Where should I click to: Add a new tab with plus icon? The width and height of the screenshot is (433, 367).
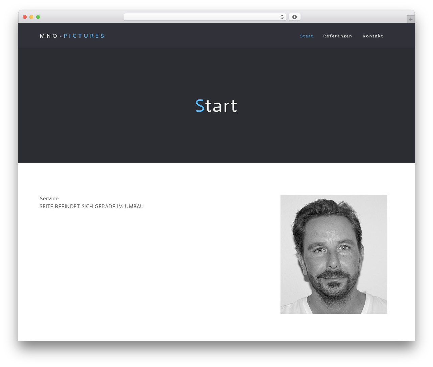click(x=410, y=19)
